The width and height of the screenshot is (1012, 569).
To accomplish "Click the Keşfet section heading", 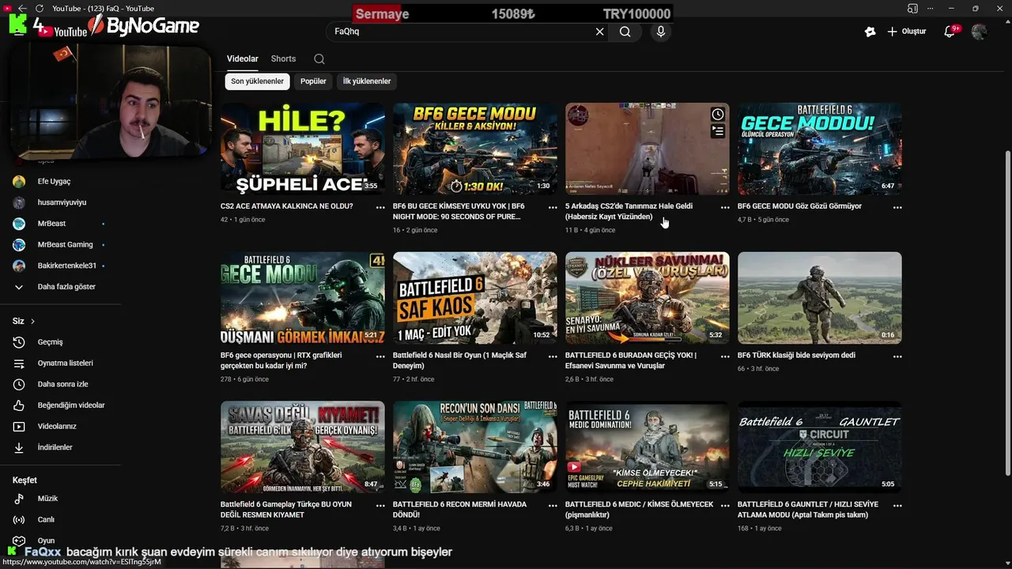I will coord(25,480).
